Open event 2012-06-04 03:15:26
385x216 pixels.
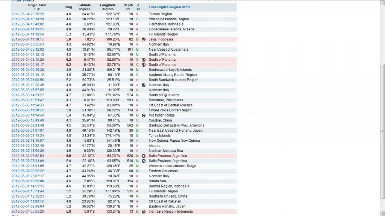click(x=28, y=60)
